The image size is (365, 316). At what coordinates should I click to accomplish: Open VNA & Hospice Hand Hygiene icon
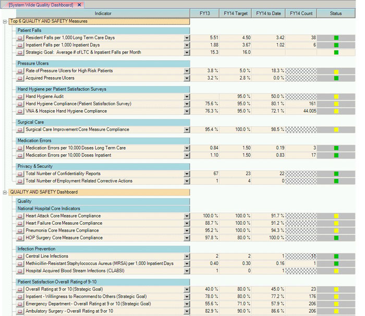click(x=20, y=111)
